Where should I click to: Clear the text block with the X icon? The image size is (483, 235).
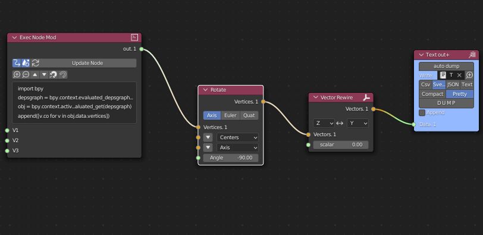click(x=459, y=75)
